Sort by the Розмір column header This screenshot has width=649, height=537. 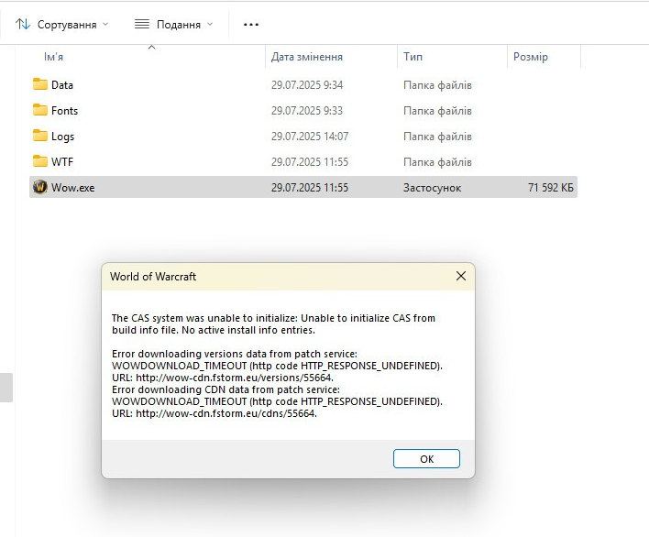tap(531, 58)
